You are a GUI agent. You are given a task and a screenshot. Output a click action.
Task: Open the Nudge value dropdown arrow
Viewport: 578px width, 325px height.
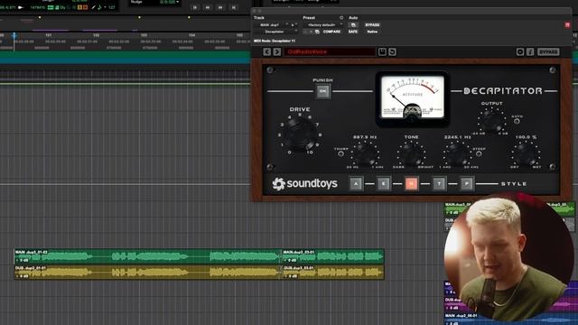click(x=178, y=2)
